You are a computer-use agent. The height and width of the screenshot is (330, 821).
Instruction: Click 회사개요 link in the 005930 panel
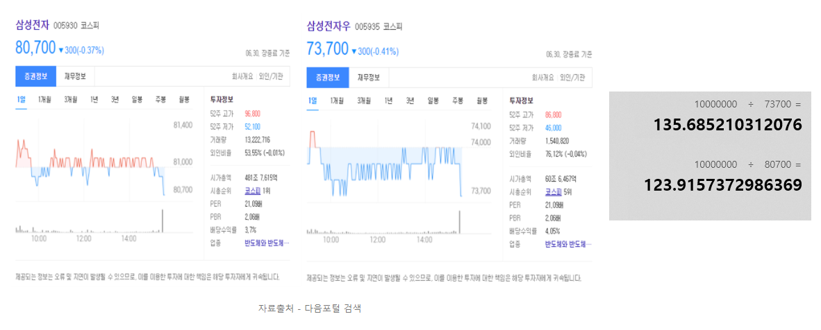242,76
